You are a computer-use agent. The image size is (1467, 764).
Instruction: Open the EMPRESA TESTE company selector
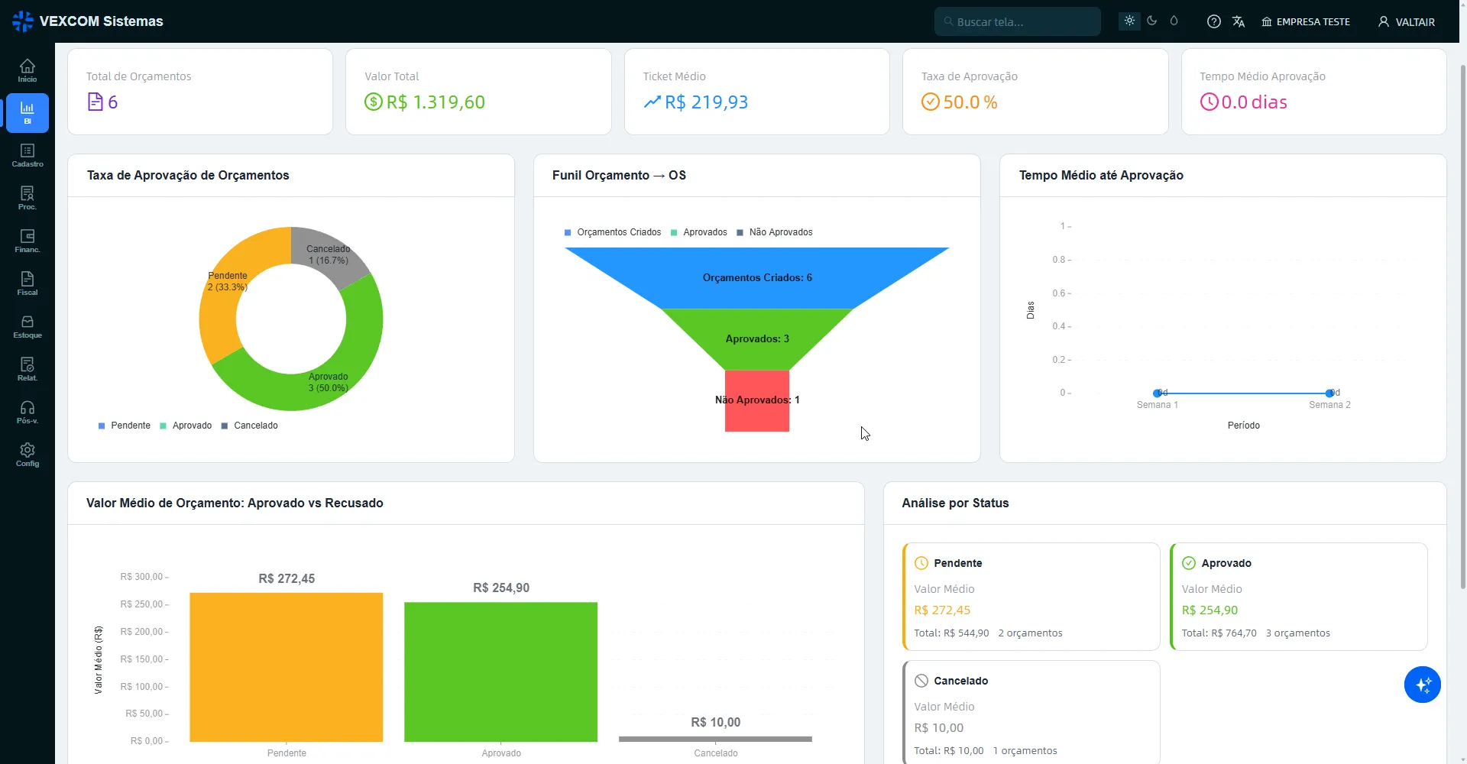click(x=1306, y=22)
